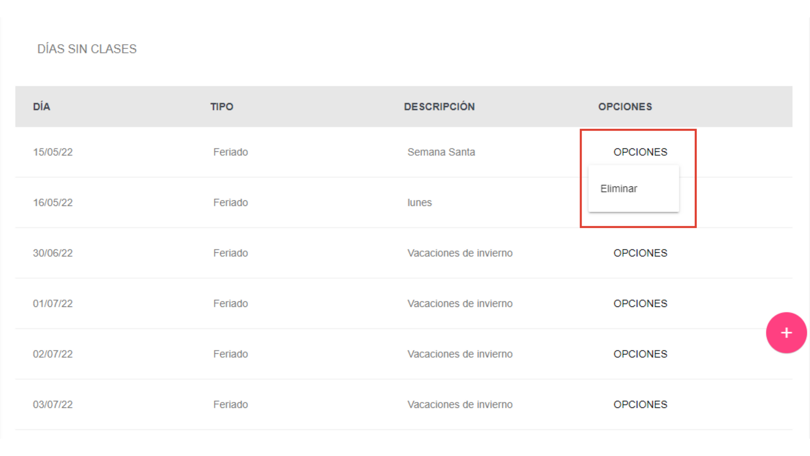This screenshot has height=456, width=810.
Task: Select the 15/05/22 date cell
Action: (53, 152)
